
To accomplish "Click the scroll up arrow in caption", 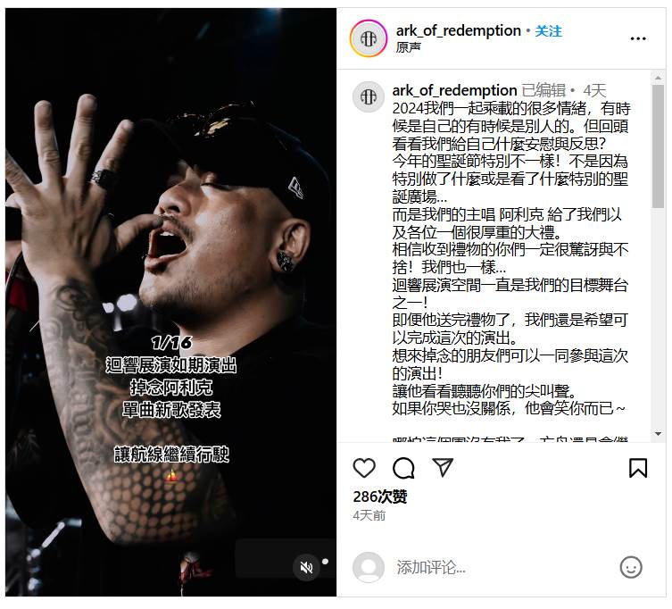I will 658,78.
